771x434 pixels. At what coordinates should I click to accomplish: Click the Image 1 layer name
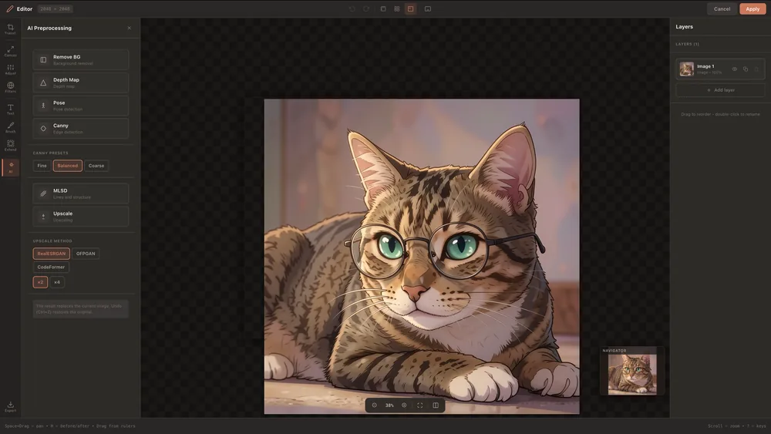tap(705, 66)
